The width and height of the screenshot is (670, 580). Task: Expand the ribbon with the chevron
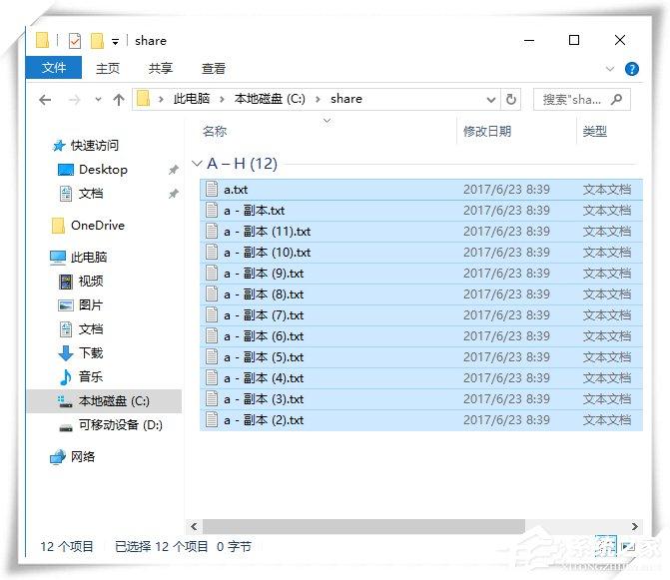(610, 69)
